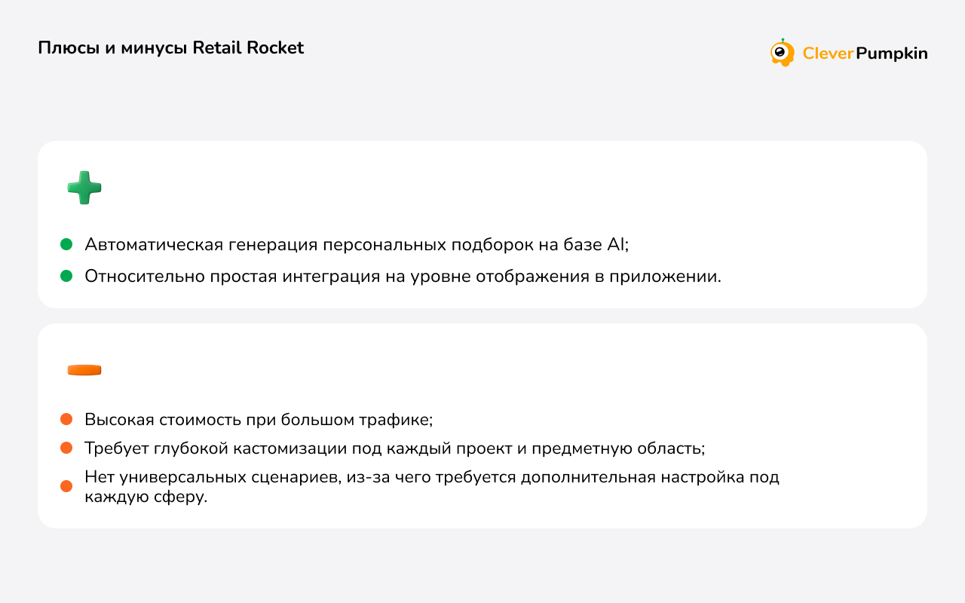The width and height of the screenshot is (965, 603).
Task: Click the word "Pumpkin" in the logo
Action: [x=893, y=54]
